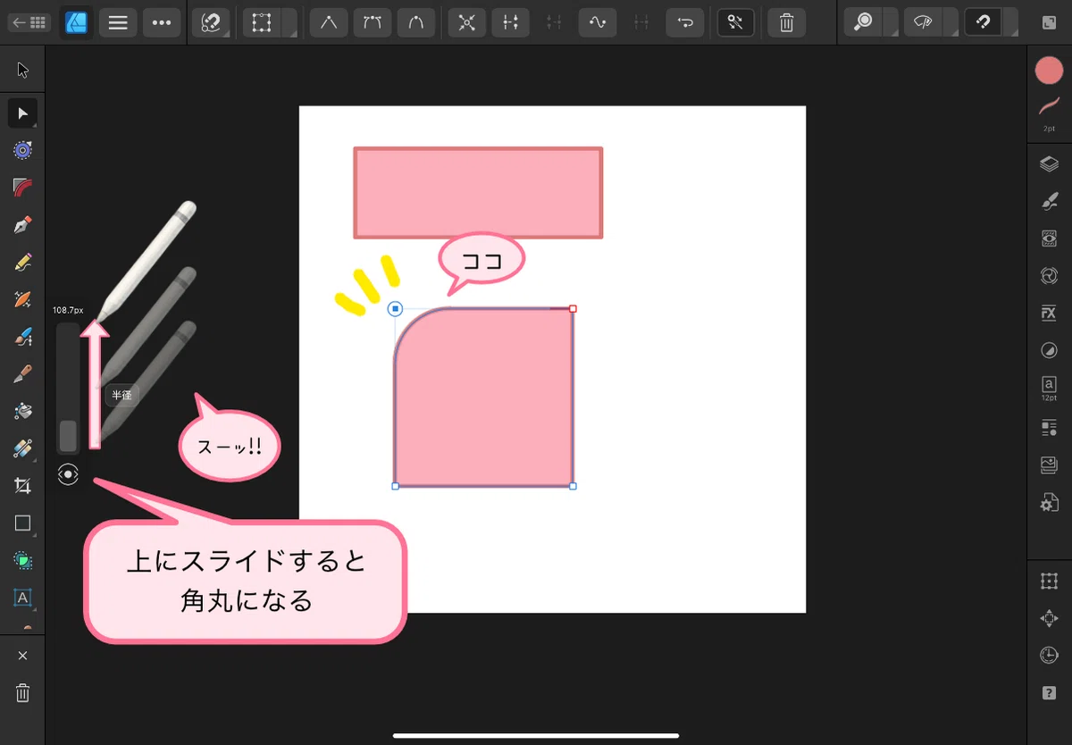Click trash icon in left toolbar
The width and height of the screenshot is (1072, 745).
(x=23, y=692)
